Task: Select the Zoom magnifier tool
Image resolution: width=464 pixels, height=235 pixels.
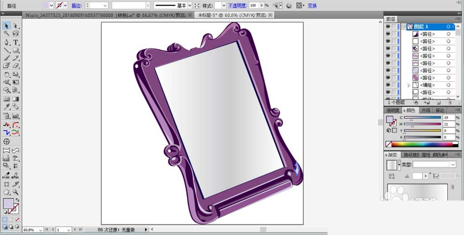Action: (16, 191)
